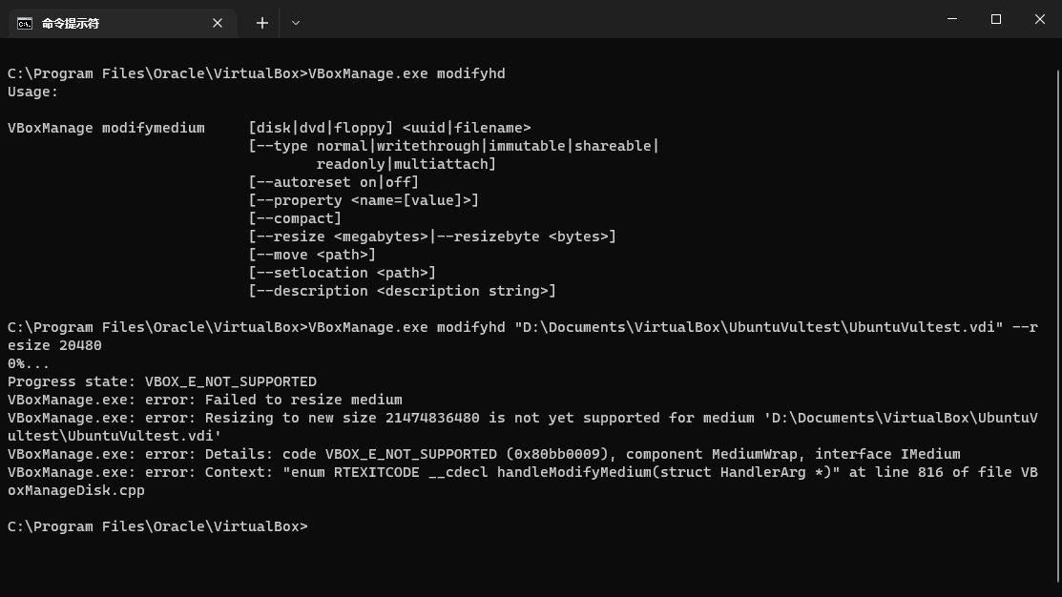This screenshot has height=597, width=1062.
Task: Open a new tab with the plus button
Action: [x=262, y=23]
